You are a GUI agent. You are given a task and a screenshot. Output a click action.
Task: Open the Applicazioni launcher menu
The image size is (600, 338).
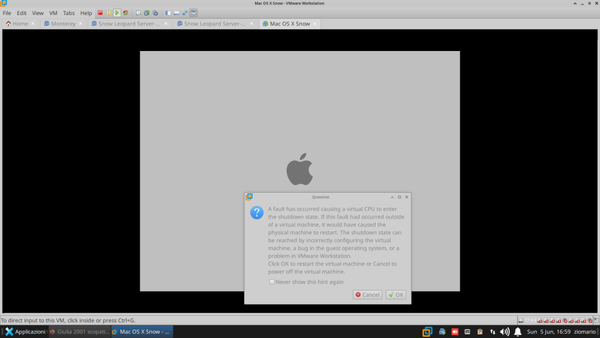25,331
